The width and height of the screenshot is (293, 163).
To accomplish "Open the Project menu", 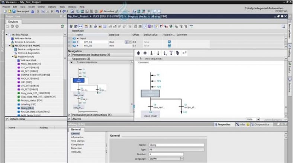I will pyautogui.click(x=6, y=7).
